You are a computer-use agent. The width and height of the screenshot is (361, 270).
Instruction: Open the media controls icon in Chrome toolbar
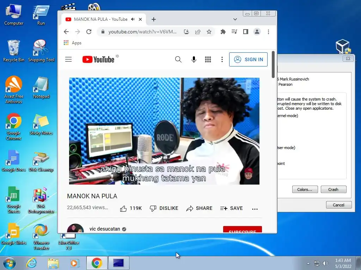[x=234, y=32]
